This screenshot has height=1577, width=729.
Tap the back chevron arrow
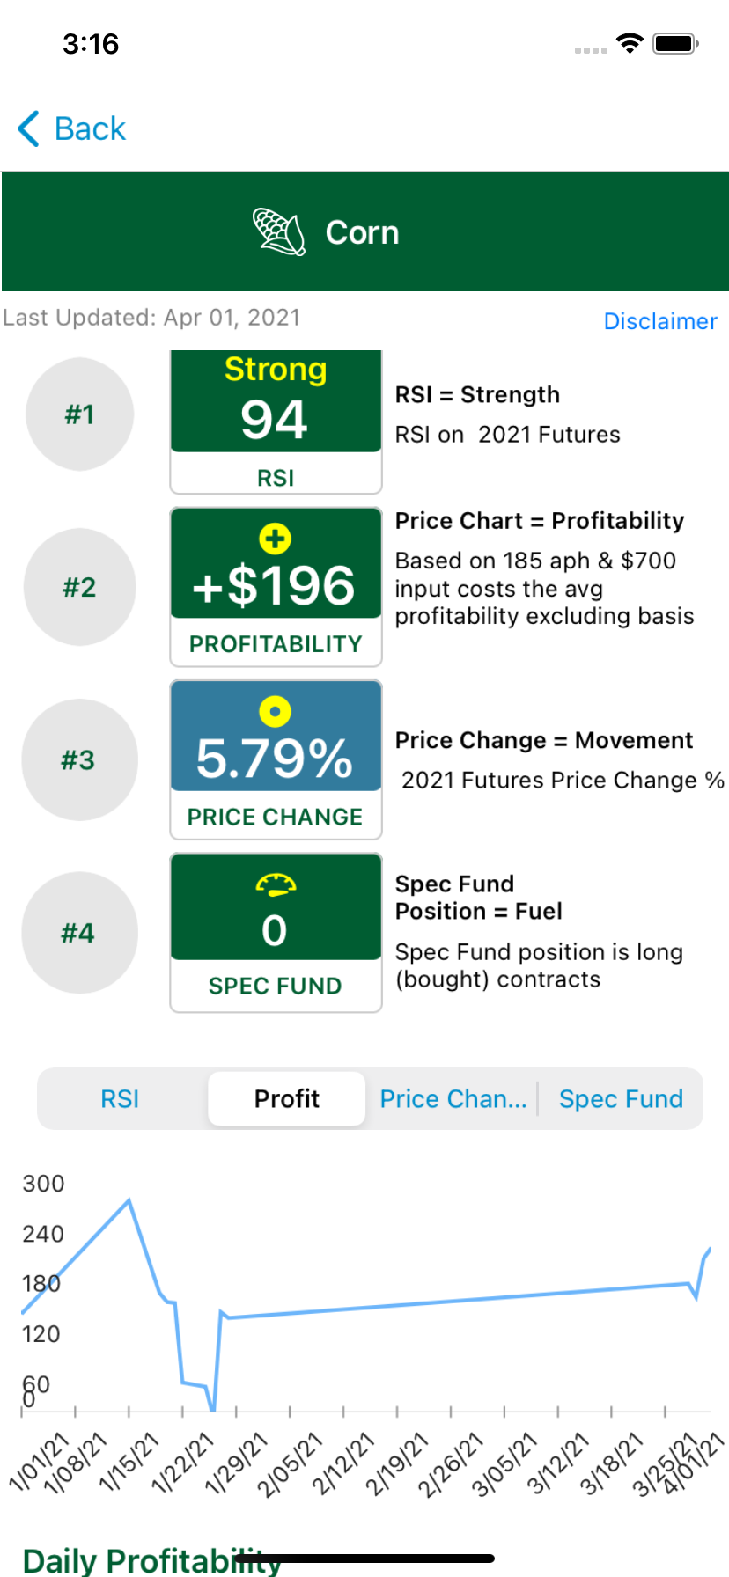coord(29,128)
